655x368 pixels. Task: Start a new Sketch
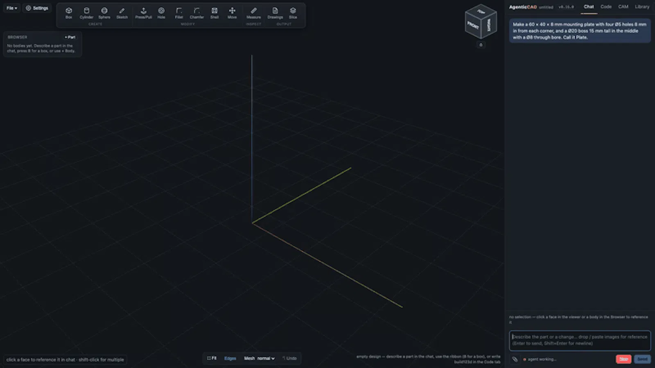(x=122, y=13)
